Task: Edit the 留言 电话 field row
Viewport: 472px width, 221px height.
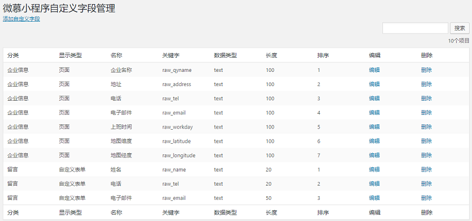Action: click(x=374, y=184)
